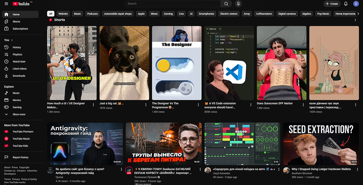Explore Gaming in sidebar
Image resolution: width=363 pixels, height=185 pixels.
coord(20,107)
